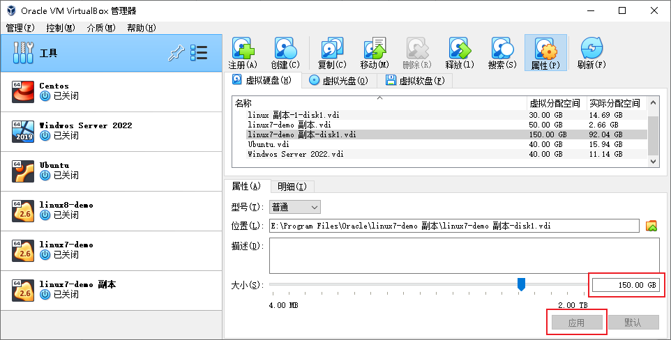Sort by 虚拟分配空间 column header
This screenshot has width=671, height=340.
click(557, 103)
